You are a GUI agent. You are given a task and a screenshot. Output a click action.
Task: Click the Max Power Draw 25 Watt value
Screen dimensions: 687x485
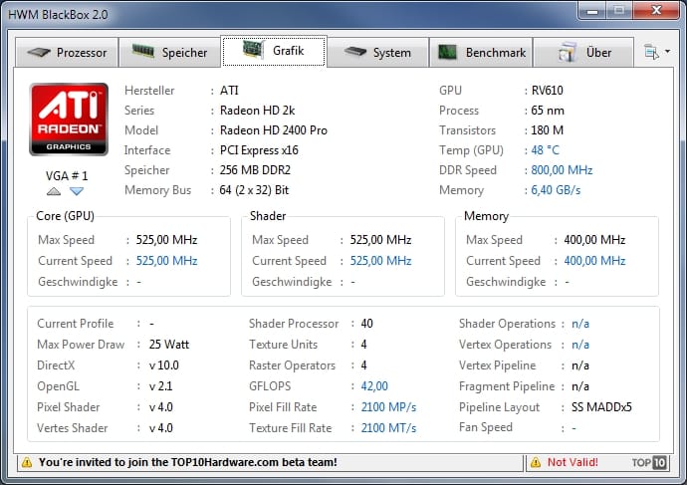point(168,345)
